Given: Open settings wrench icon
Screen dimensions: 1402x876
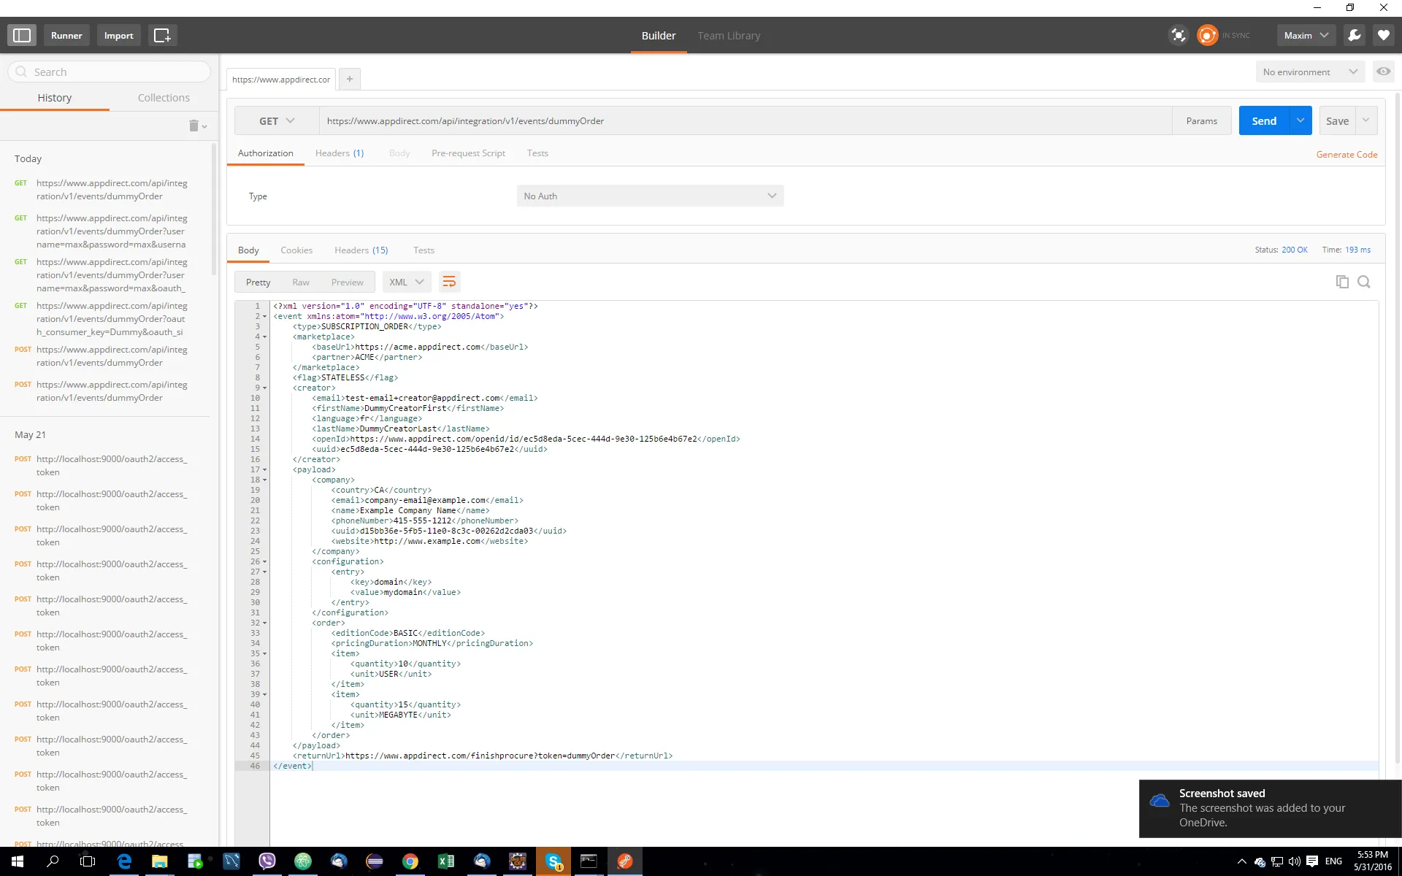Looking at the screenshot, I should point(1354,35).
